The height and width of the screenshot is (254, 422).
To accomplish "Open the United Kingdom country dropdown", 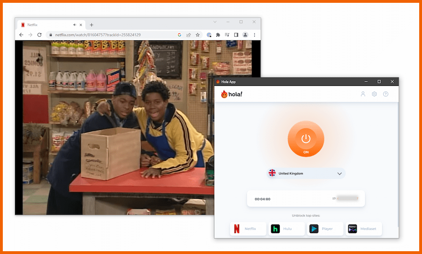I will pyautogui.click(x=306, y=173).
